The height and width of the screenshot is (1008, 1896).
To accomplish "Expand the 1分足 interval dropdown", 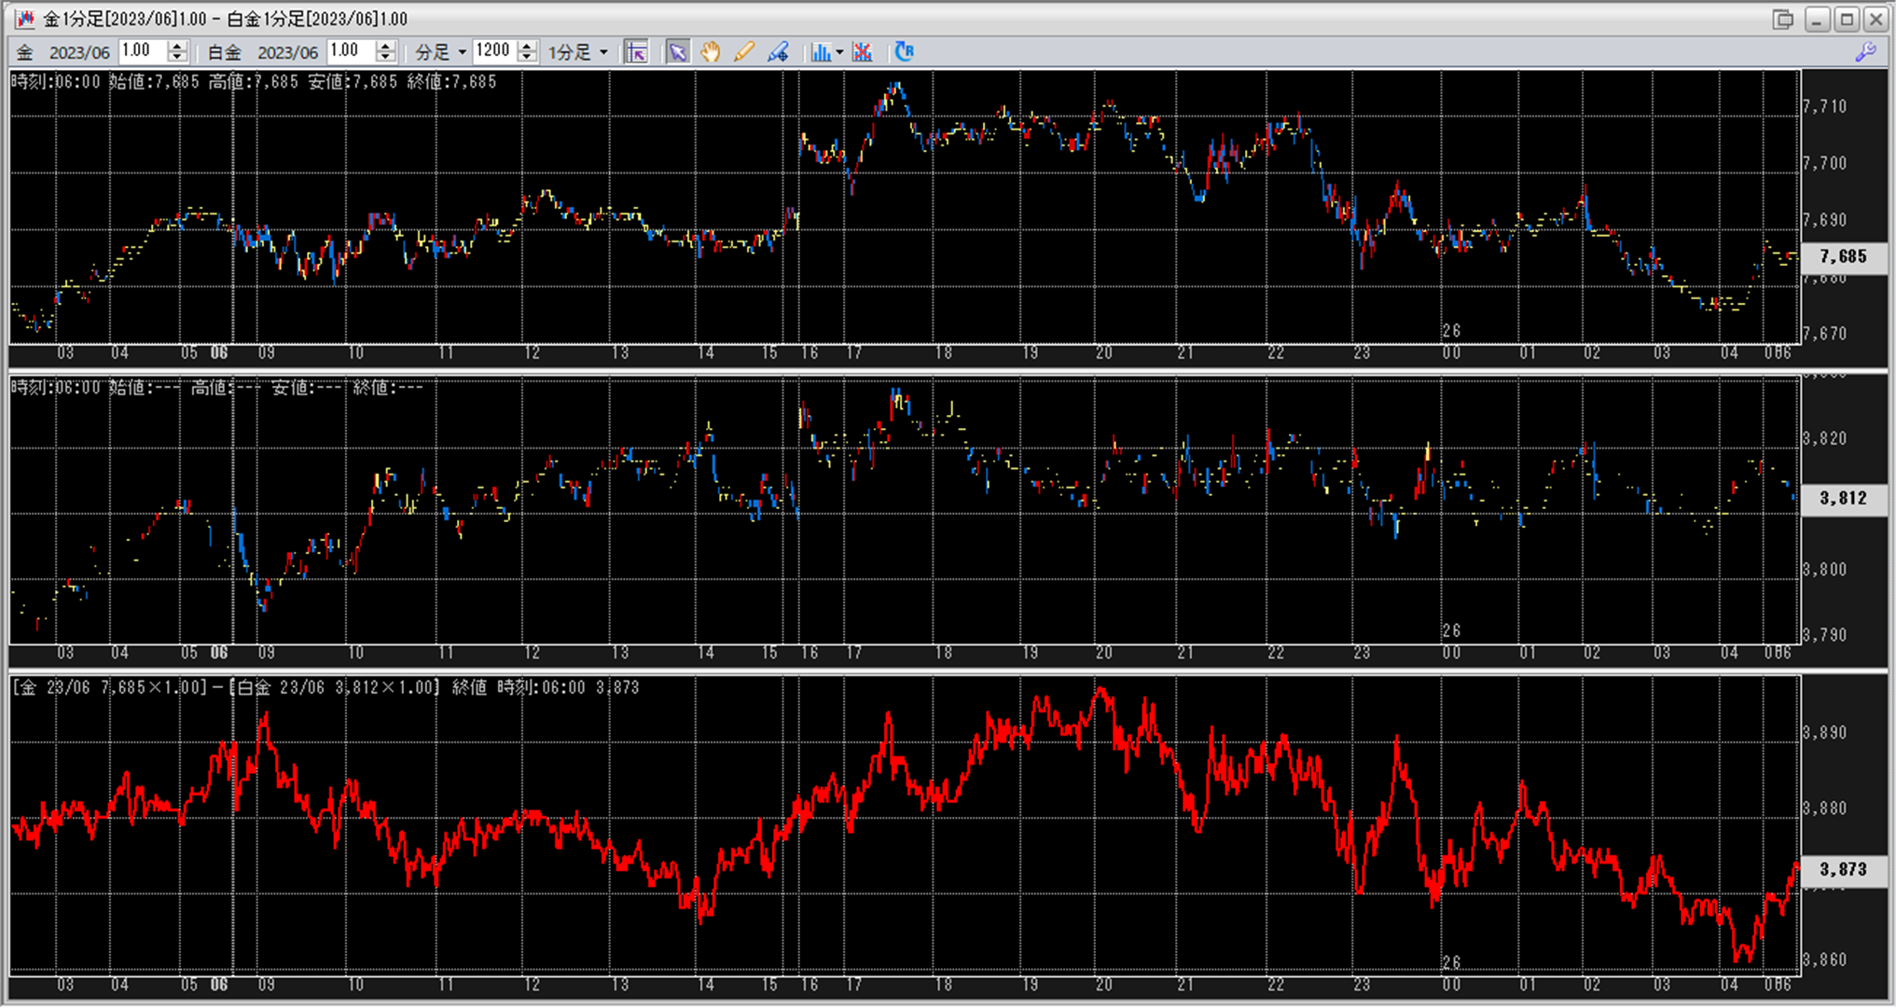I will (x=603, y=52).
